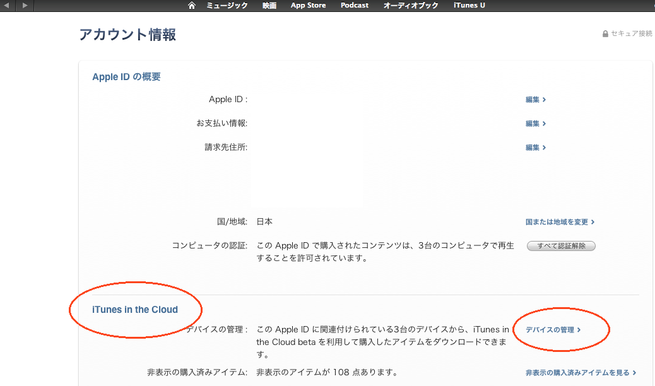Open the オーディオブック tab
The image size is (655, 386).
[x=411, y=6]
